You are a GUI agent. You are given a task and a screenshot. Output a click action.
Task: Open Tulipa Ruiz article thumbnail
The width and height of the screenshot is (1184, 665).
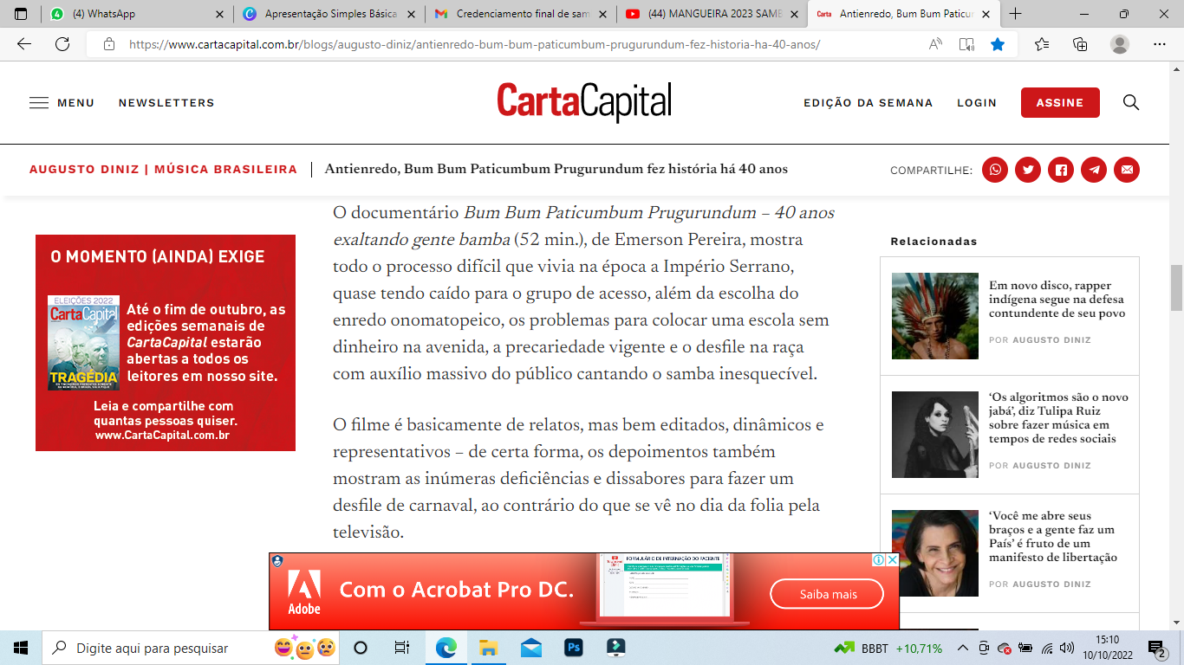click(935, 435)
